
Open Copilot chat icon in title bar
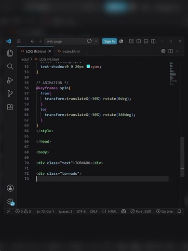tap(89, 41)
